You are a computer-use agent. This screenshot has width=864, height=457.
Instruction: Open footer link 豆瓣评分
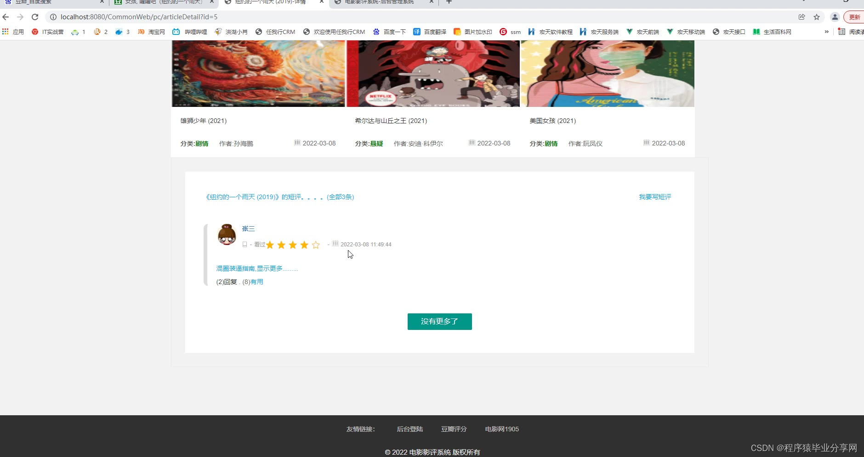point(454,429)
